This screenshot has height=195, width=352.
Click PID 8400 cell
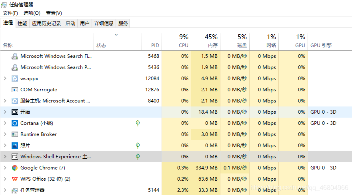[x=154, y=101]
